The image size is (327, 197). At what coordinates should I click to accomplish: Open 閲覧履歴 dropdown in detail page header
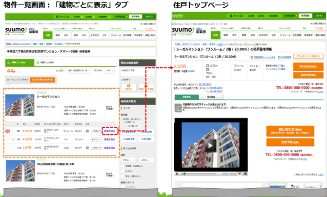[290, 16]
